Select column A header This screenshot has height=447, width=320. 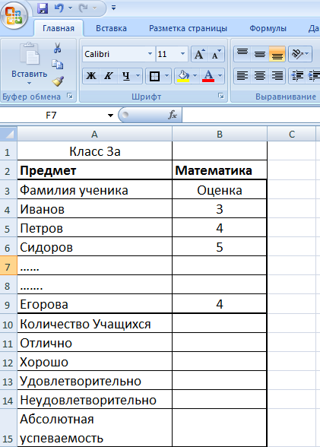pyautogui.click(x=94, y=134)
